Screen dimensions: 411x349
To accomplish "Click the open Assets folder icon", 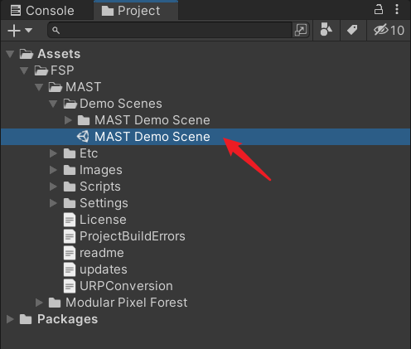I will [27, 54].
